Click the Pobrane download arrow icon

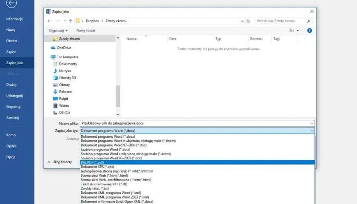coord(55,92)
